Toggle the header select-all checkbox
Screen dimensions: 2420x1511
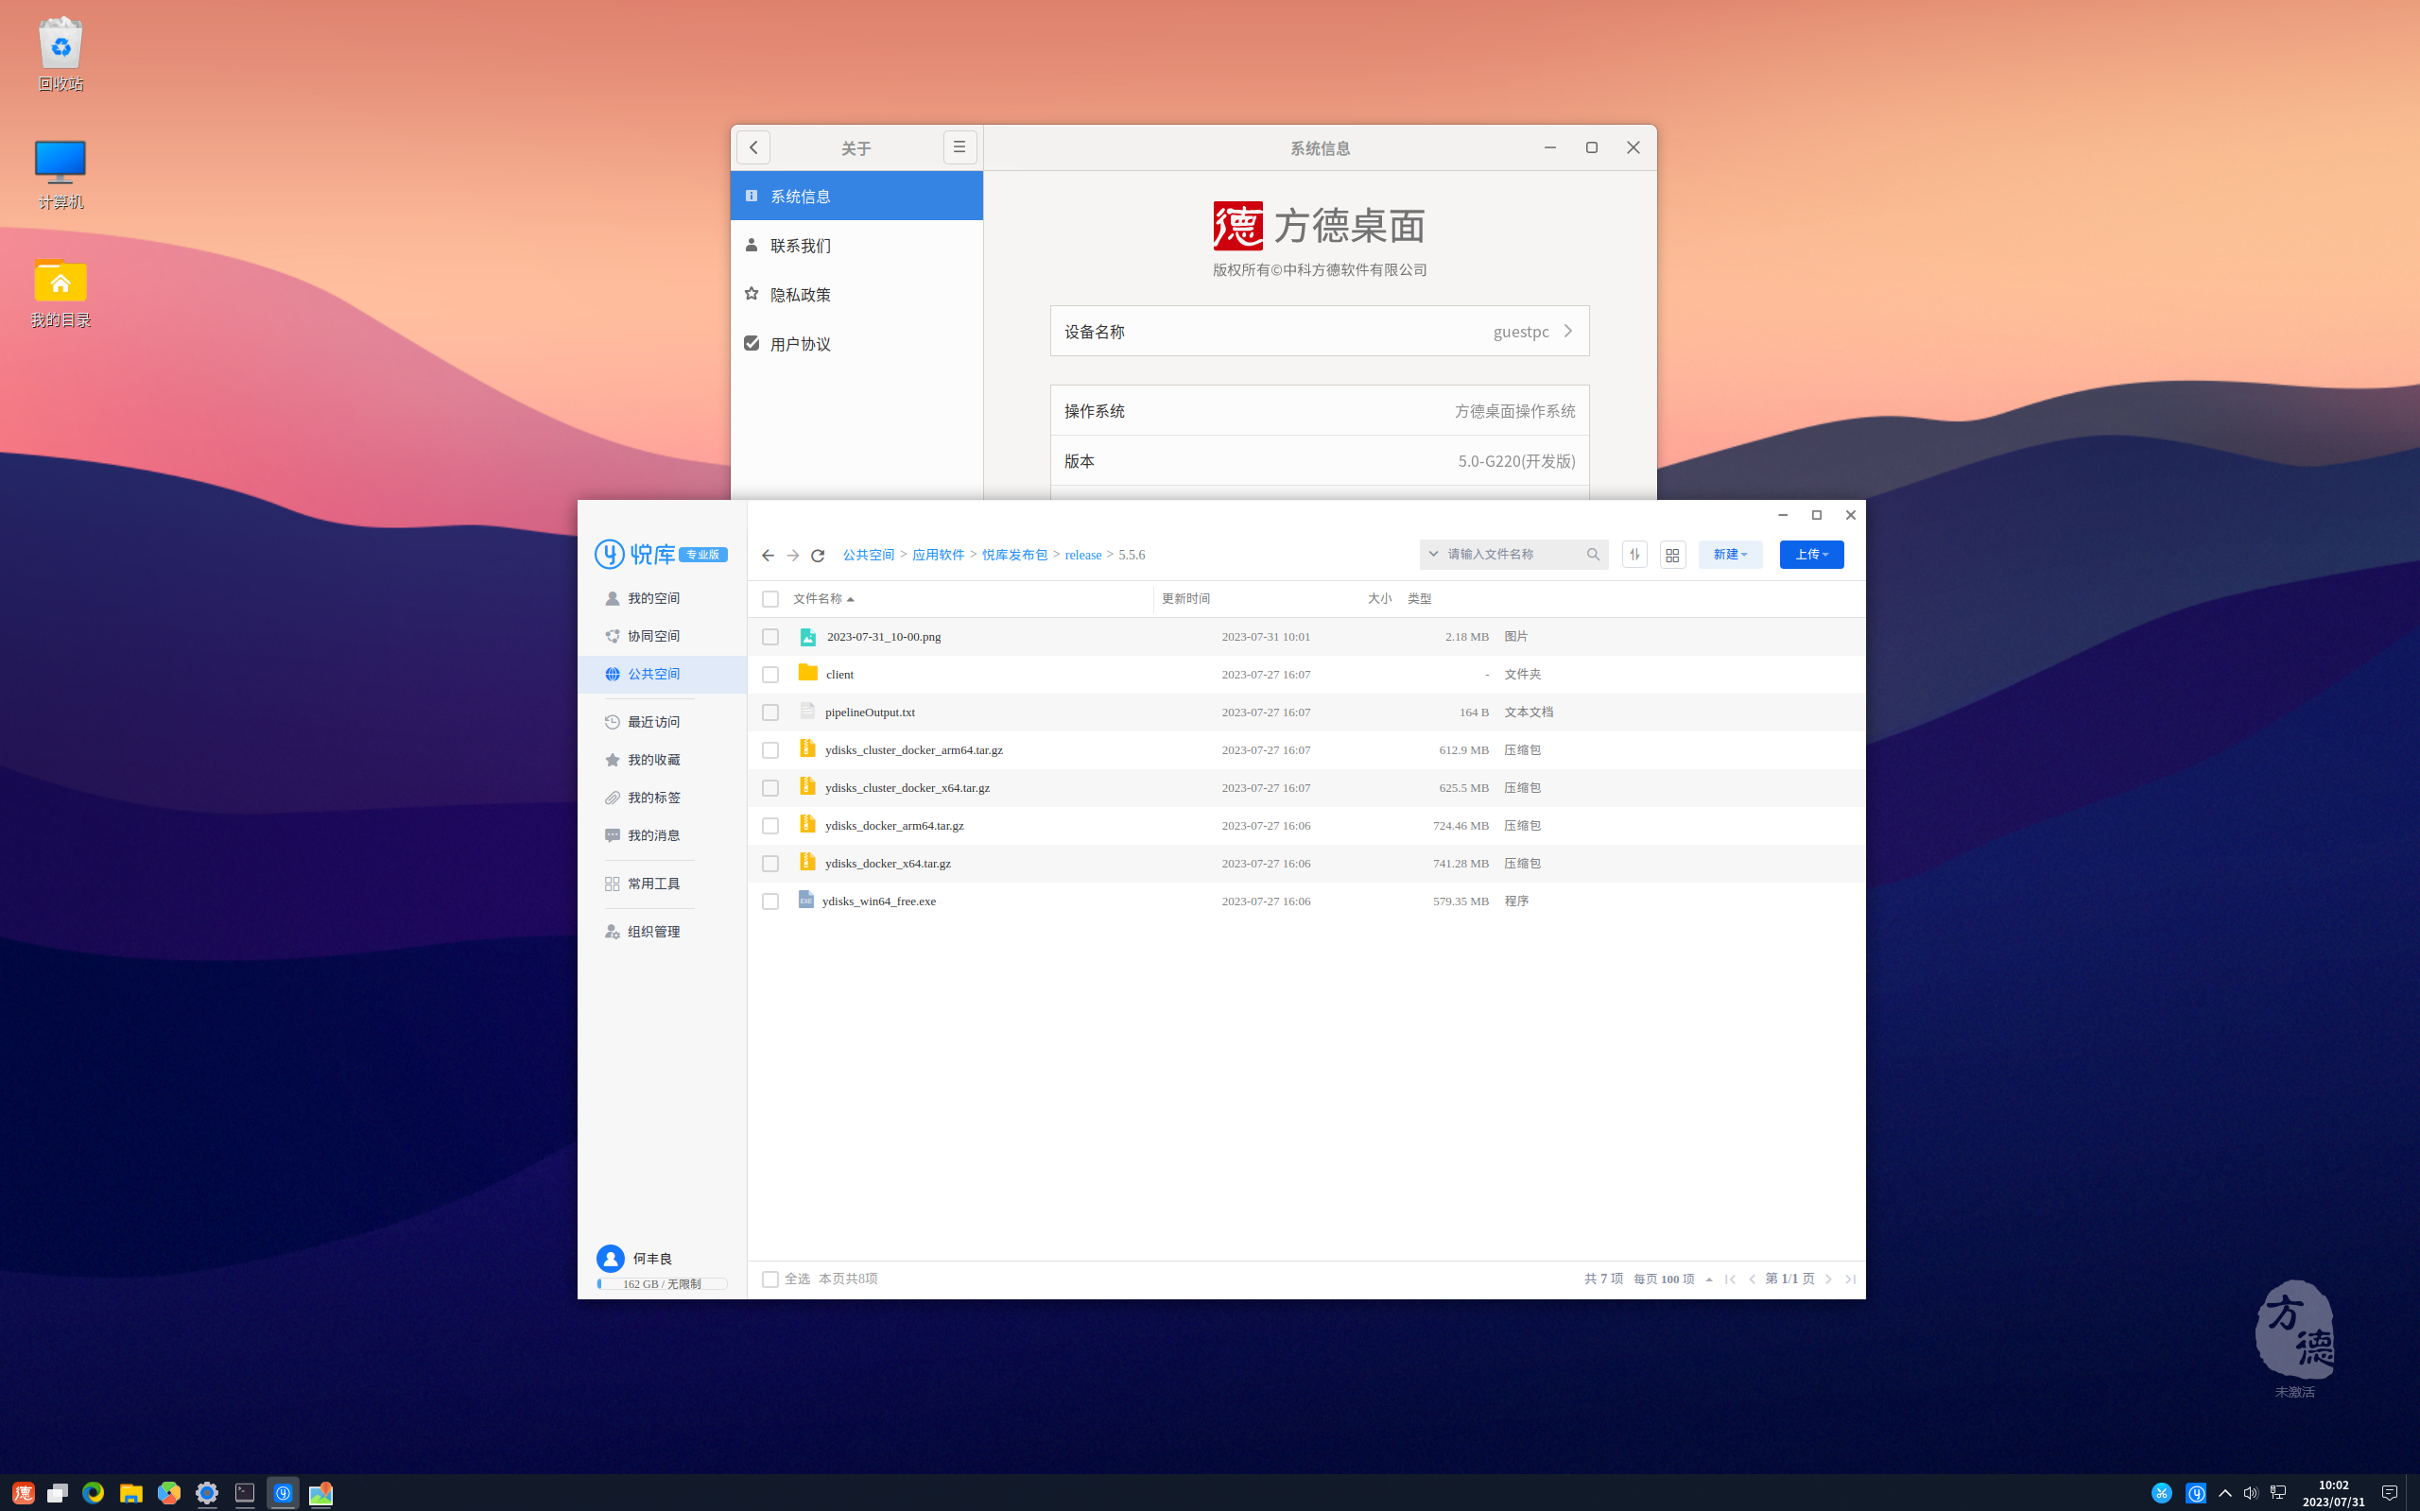pyautogui.click(x=769, y=598)
